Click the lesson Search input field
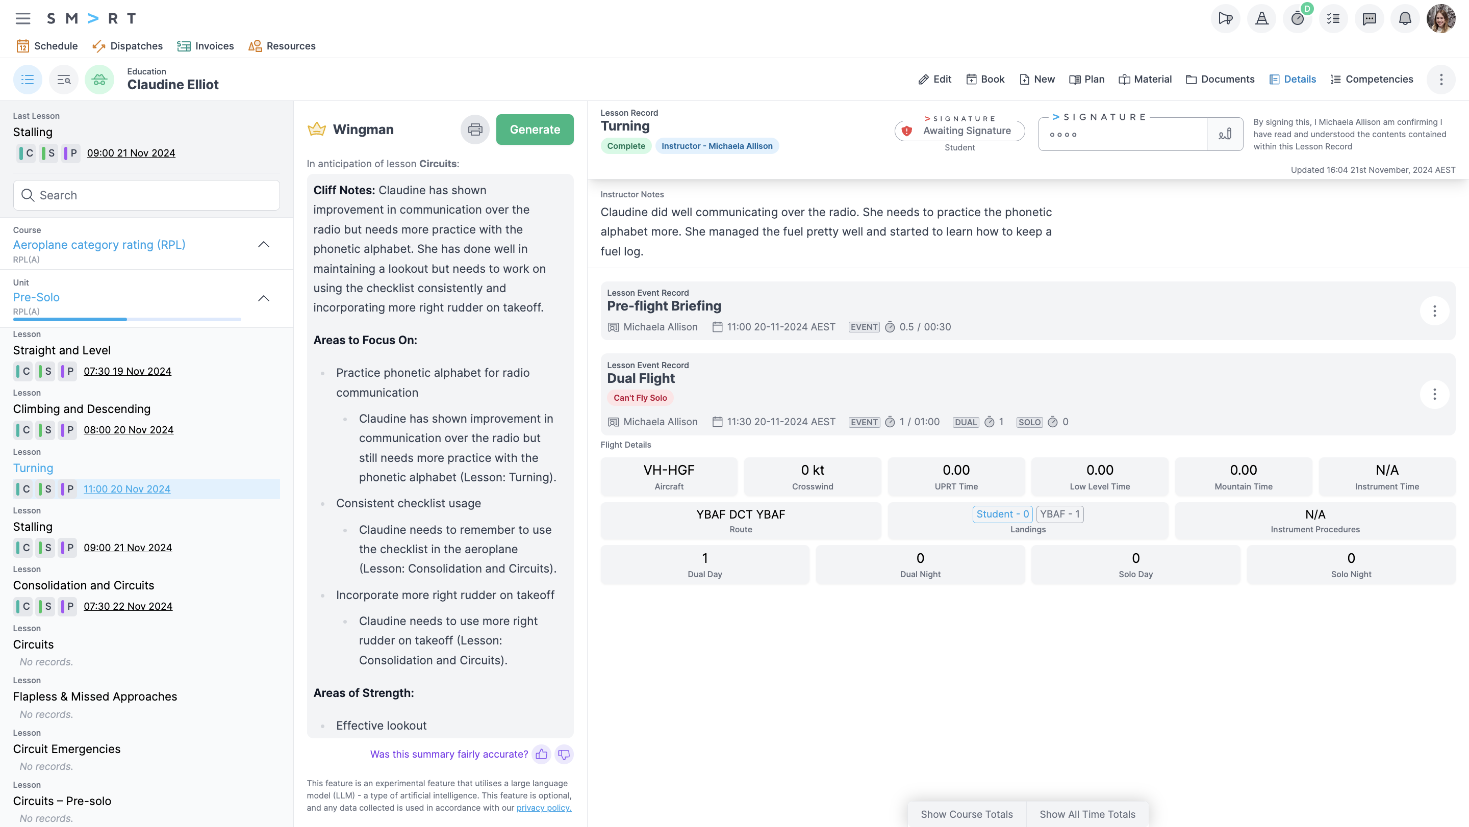Viewport: 1469px width, 827px height. [x=146, y=195]
